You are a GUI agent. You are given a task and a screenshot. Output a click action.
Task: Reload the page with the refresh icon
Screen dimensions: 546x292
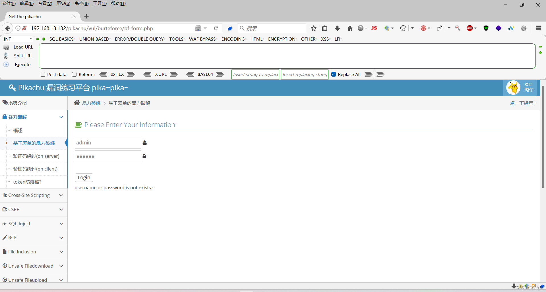[216, 28]
